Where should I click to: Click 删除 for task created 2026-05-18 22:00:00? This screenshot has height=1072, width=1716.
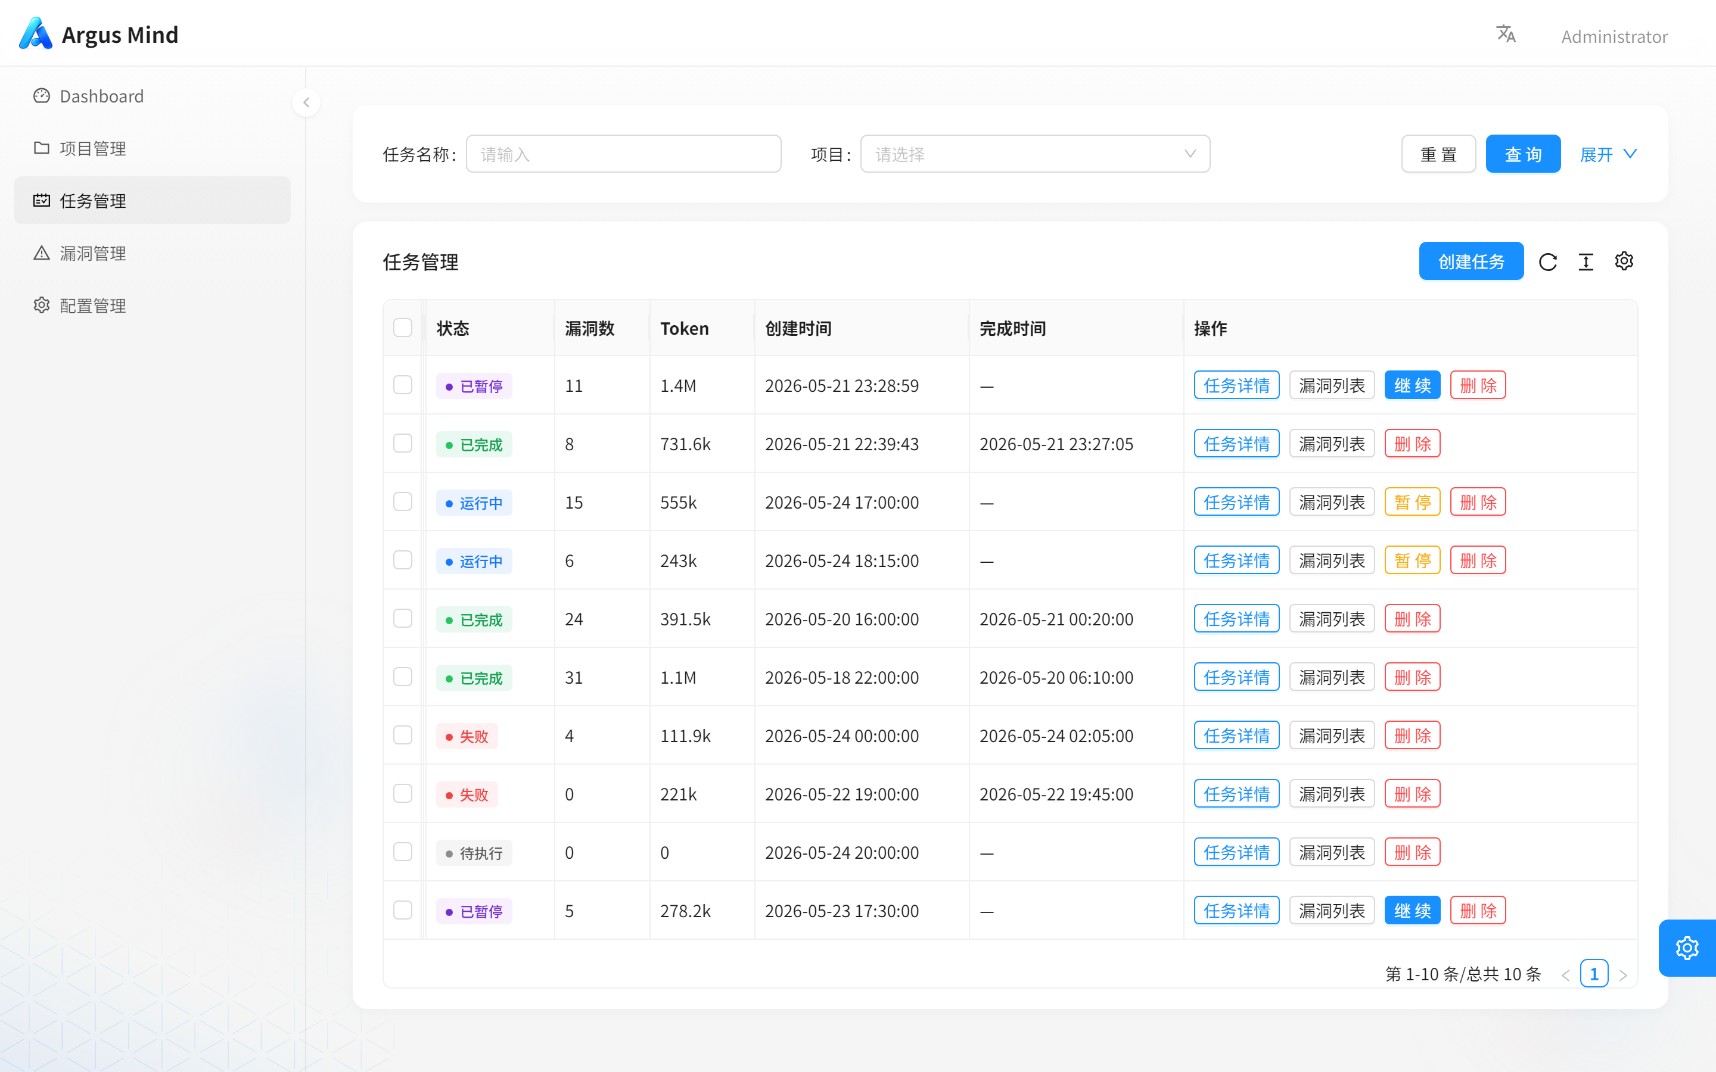[x=1413, y=677]
